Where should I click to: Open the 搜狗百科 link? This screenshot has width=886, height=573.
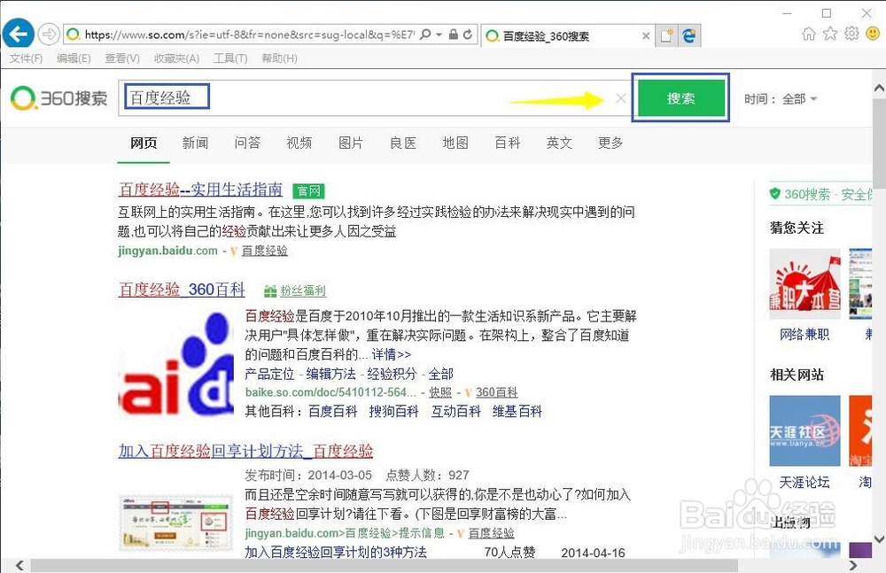(394, 412)
